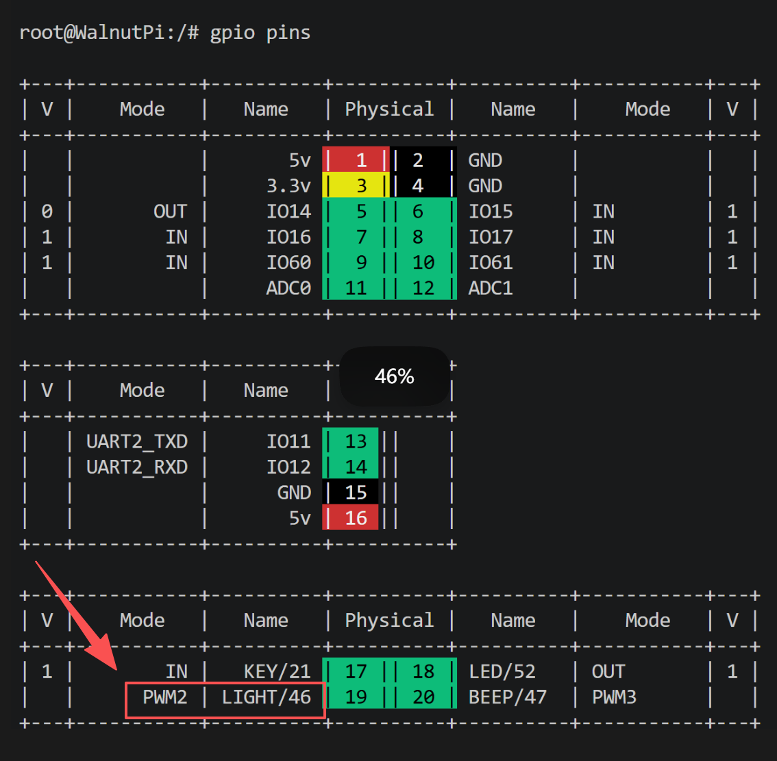Click the BEEP/47 pin name
Screen dimensions: 777x761
[x=508, y=697]
